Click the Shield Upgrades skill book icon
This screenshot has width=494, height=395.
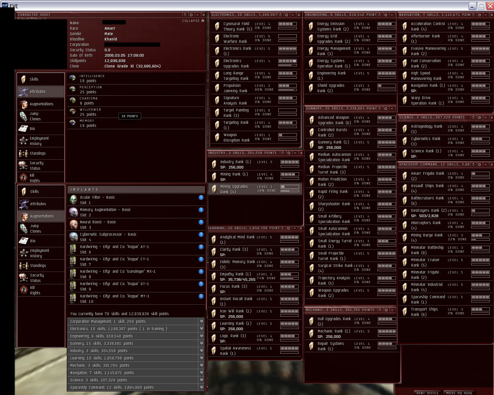(x=311, y=88)
